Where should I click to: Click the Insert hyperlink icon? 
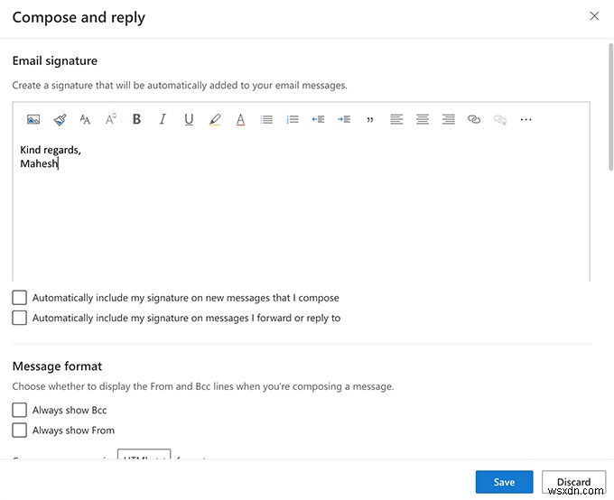click(x=474, y=119)
